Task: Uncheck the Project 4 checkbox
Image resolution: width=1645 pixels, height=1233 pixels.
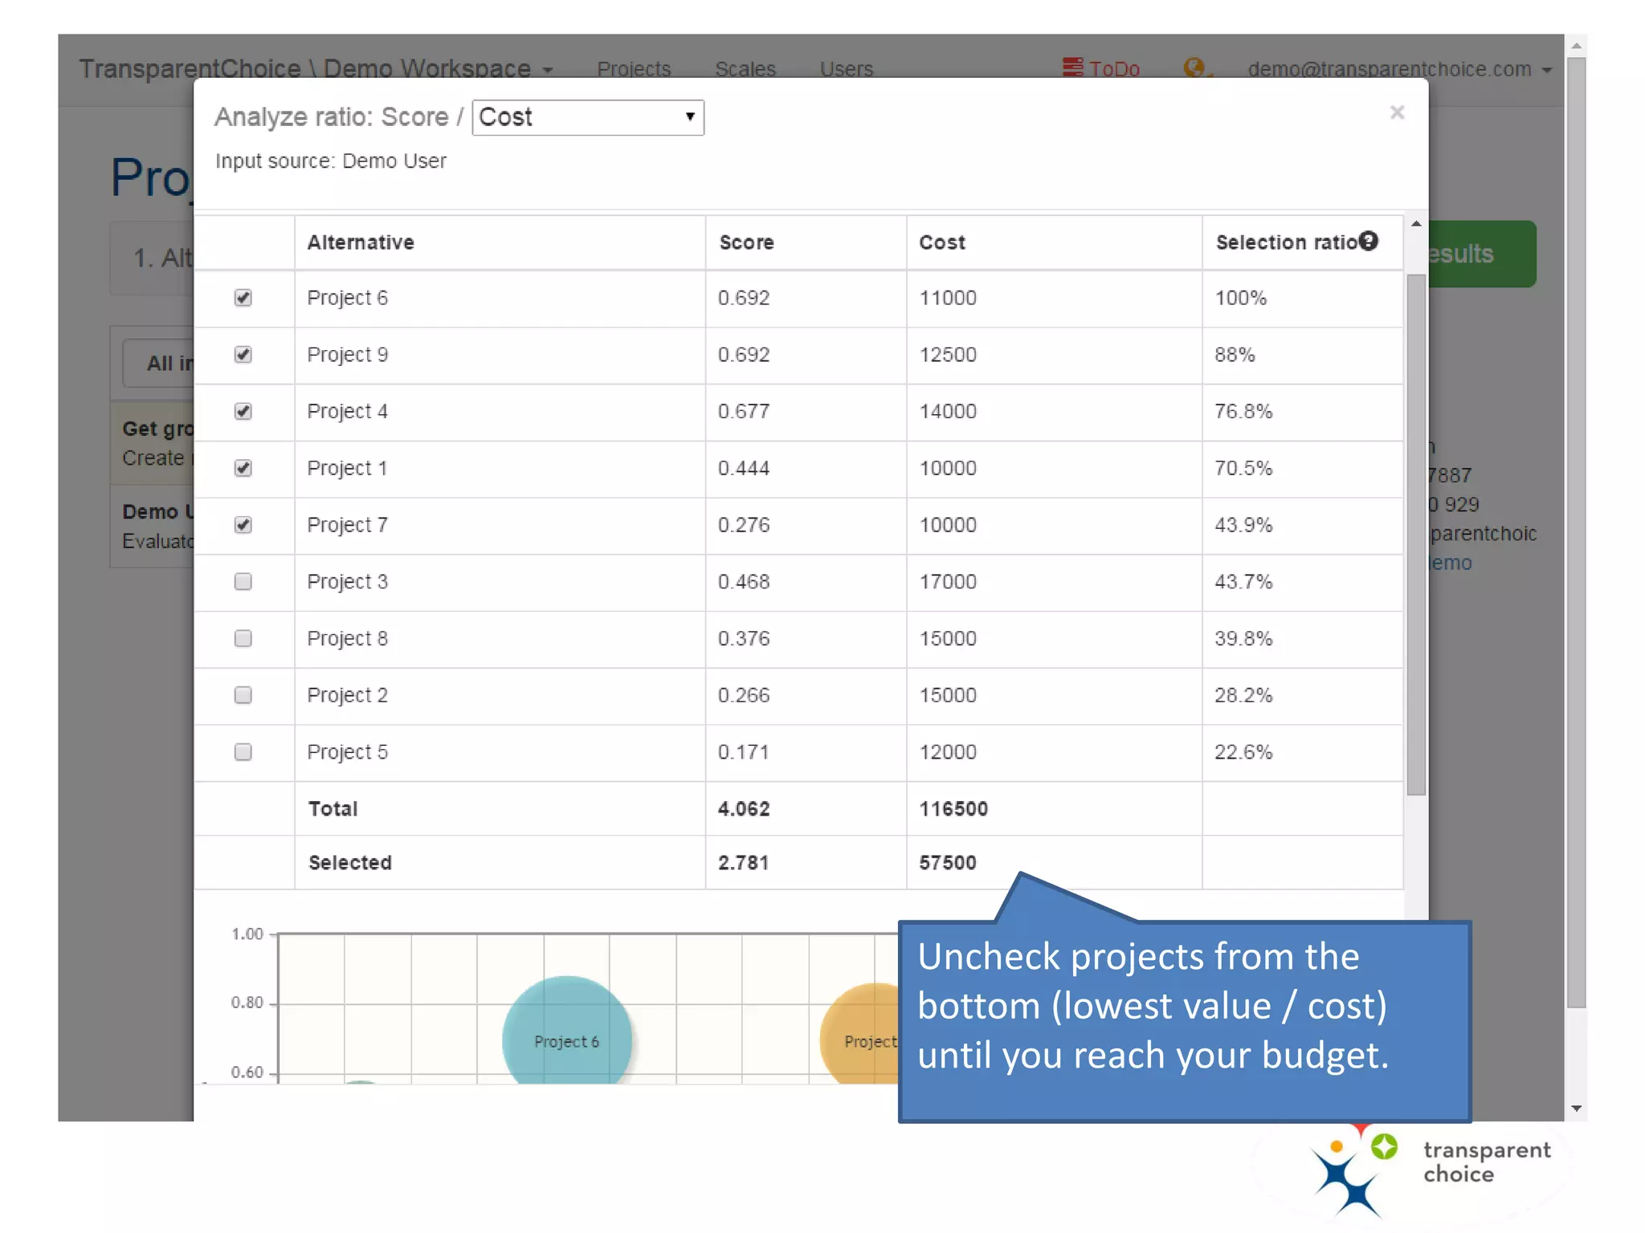Action: (x=243, y=412)
